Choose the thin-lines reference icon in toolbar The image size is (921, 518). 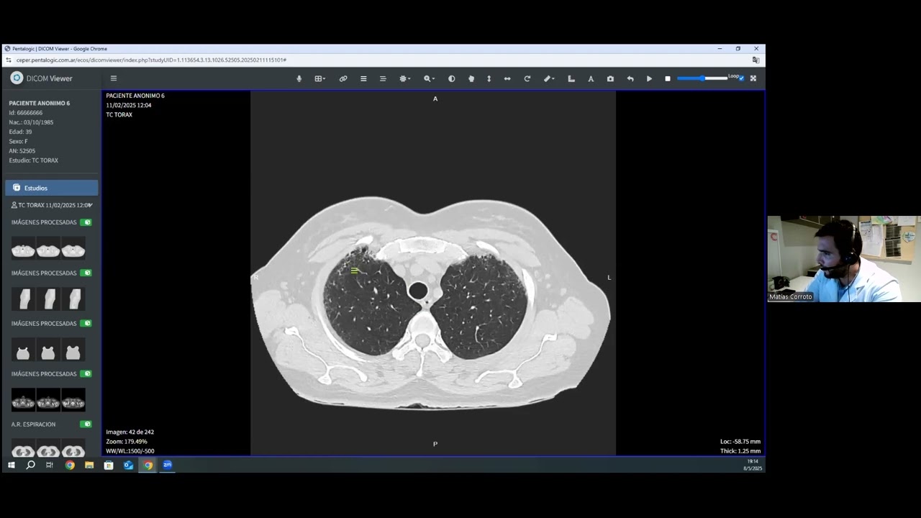pyautogui.click(x=383, y=78)
